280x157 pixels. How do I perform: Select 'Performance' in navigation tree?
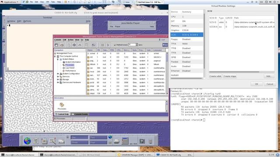pos(70,71)
